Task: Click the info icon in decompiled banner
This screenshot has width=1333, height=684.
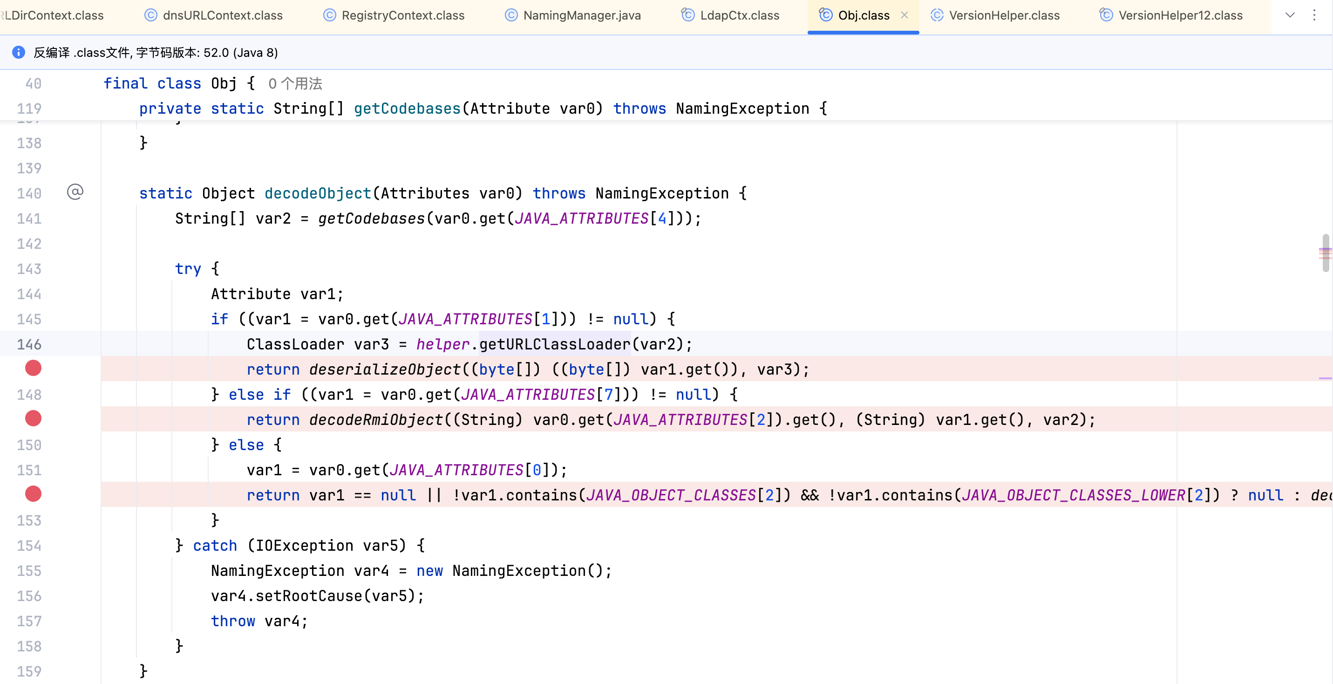Action: [x=19, y=52]
